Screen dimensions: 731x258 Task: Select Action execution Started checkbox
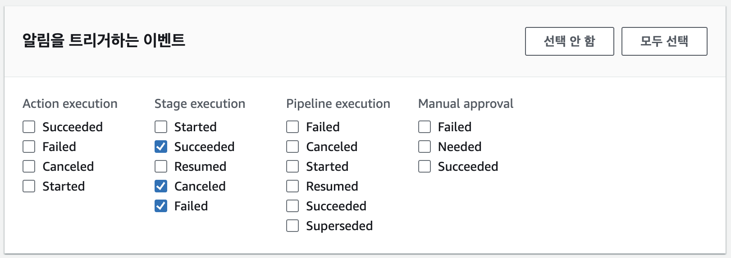(29, 187)
